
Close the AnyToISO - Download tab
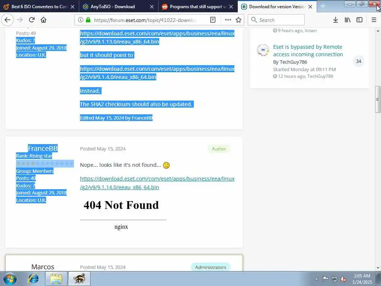(x=152, y=7)
